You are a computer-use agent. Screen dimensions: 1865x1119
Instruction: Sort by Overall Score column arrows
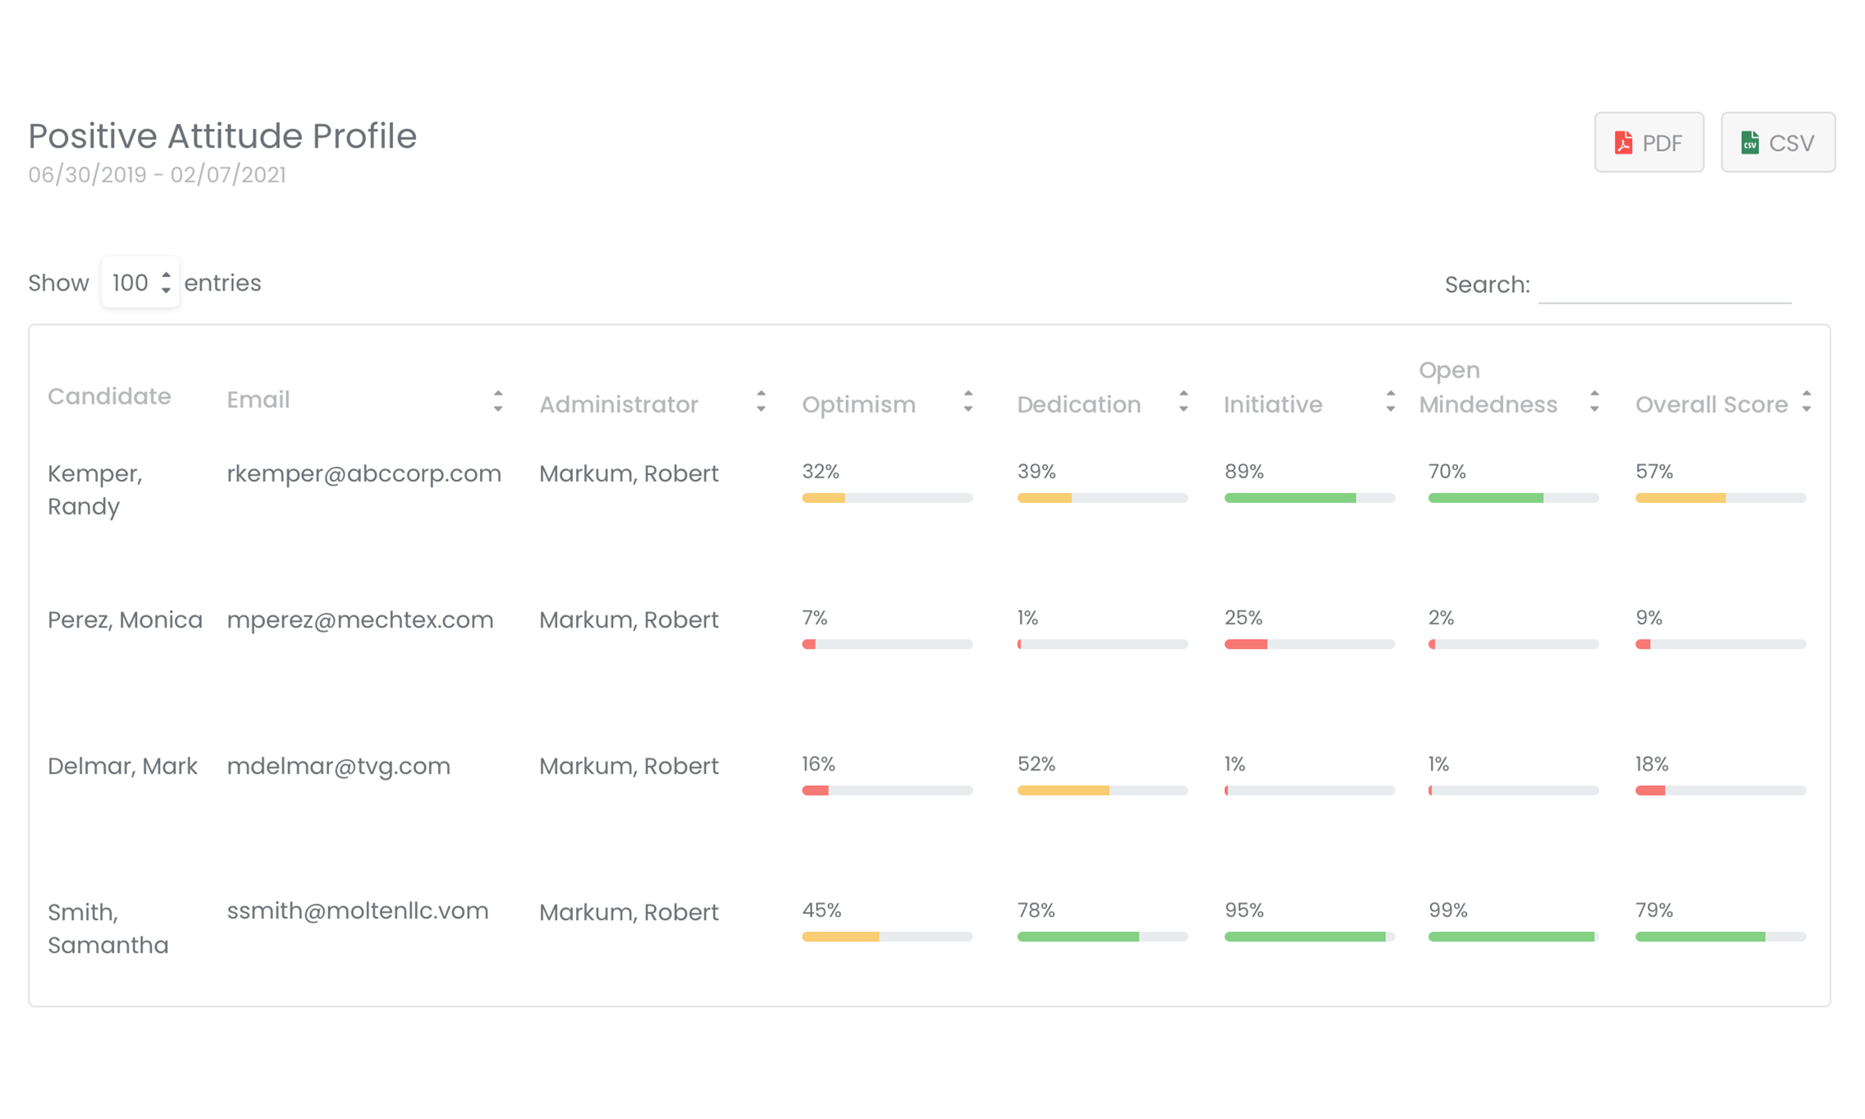(1806, 401)
